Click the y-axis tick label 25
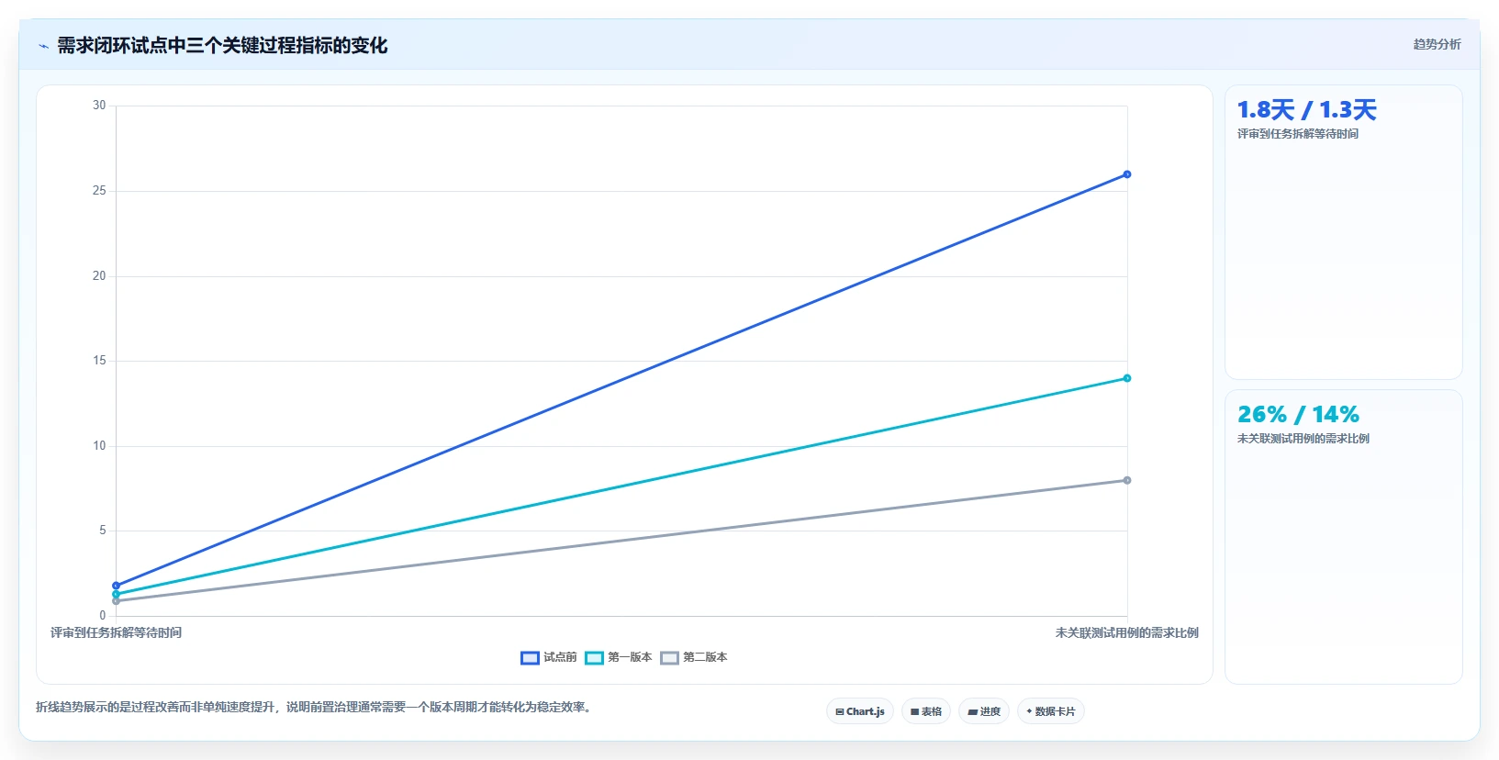Screen dimensions: 1499x760 click(99, 191)
